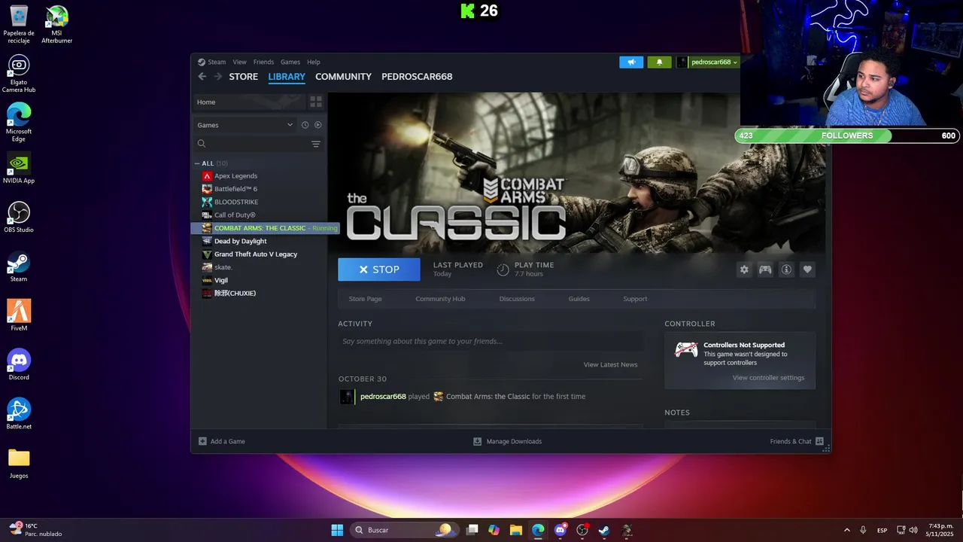Add Combat Arms to favorites heart
Viewport: 963px width, 542px height.
807,269
